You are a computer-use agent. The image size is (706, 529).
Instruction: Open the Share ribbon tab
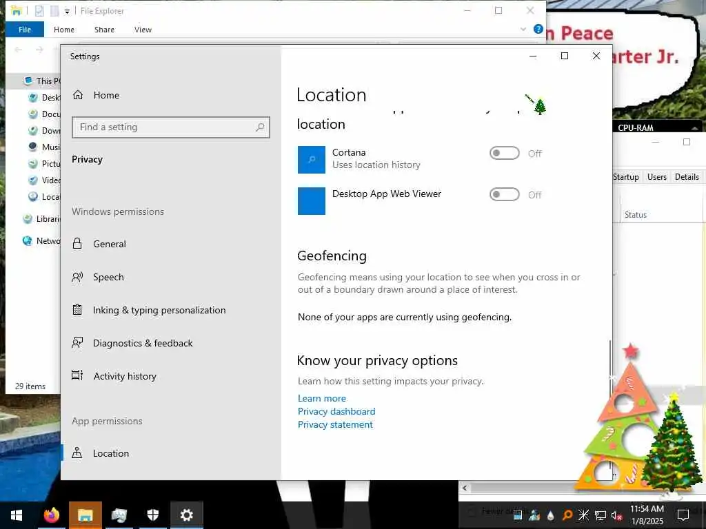point(104,30)
